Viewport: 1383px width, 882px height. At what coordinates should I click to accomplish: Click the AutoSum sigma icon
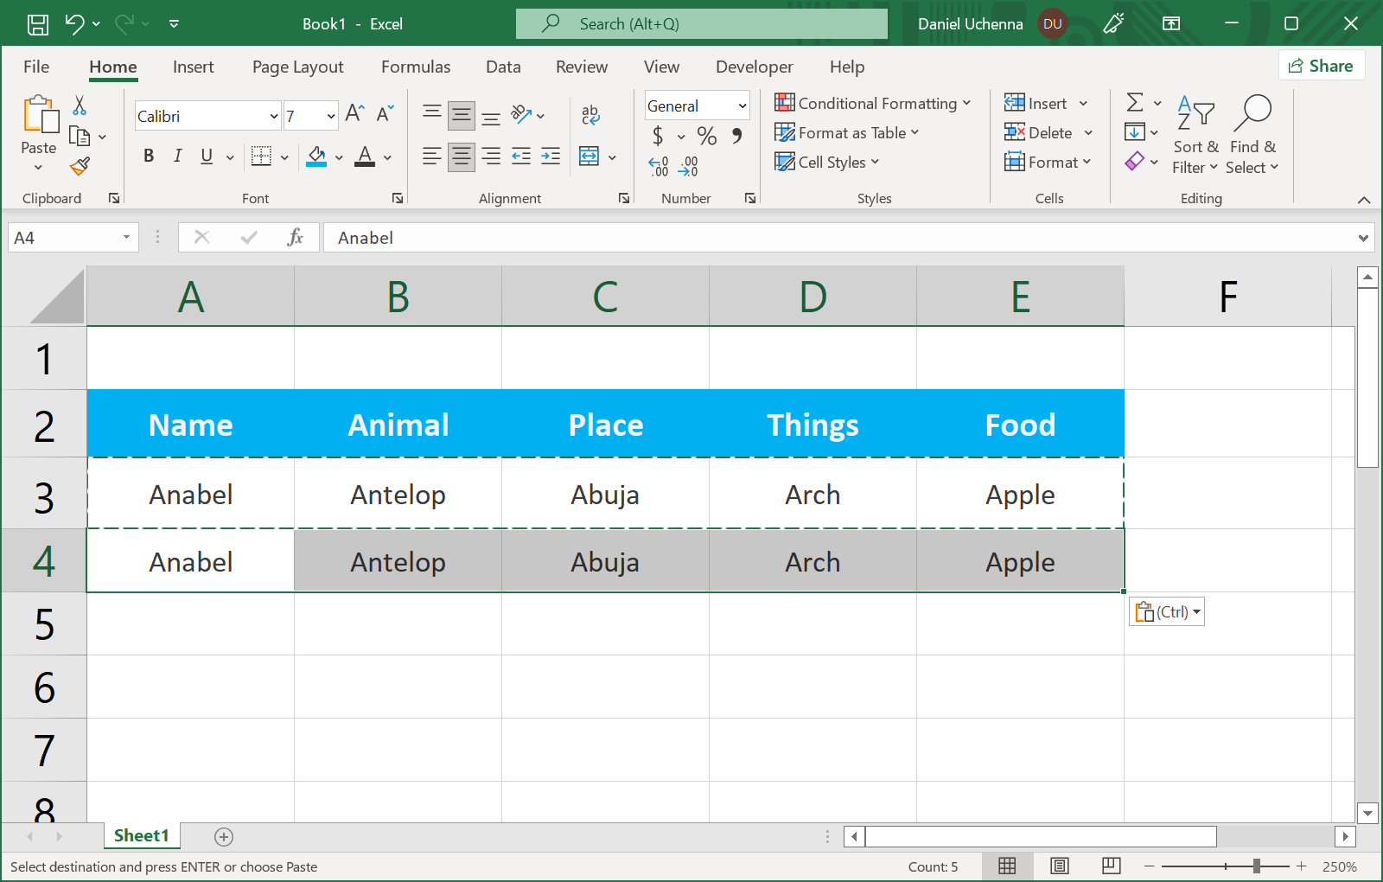point(1135,103)
